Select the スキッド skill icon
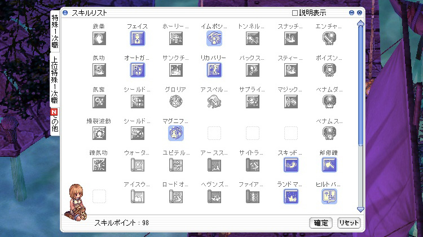 click(x=291, y=165)
